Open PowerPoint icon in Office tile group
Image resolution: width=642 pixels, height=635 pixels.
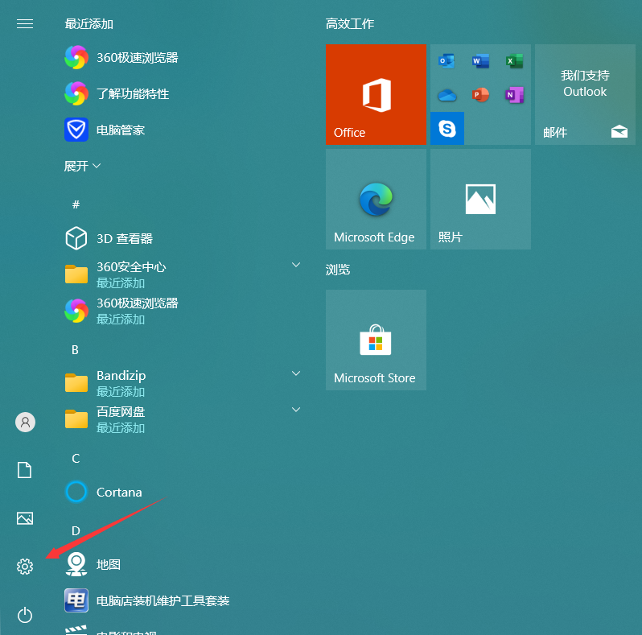(x=480, y=95)
